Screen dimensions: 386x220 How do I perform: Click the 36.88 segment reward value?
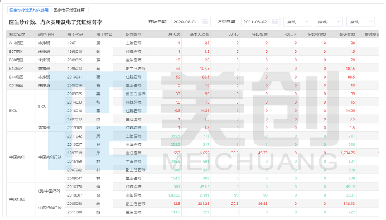263,203
